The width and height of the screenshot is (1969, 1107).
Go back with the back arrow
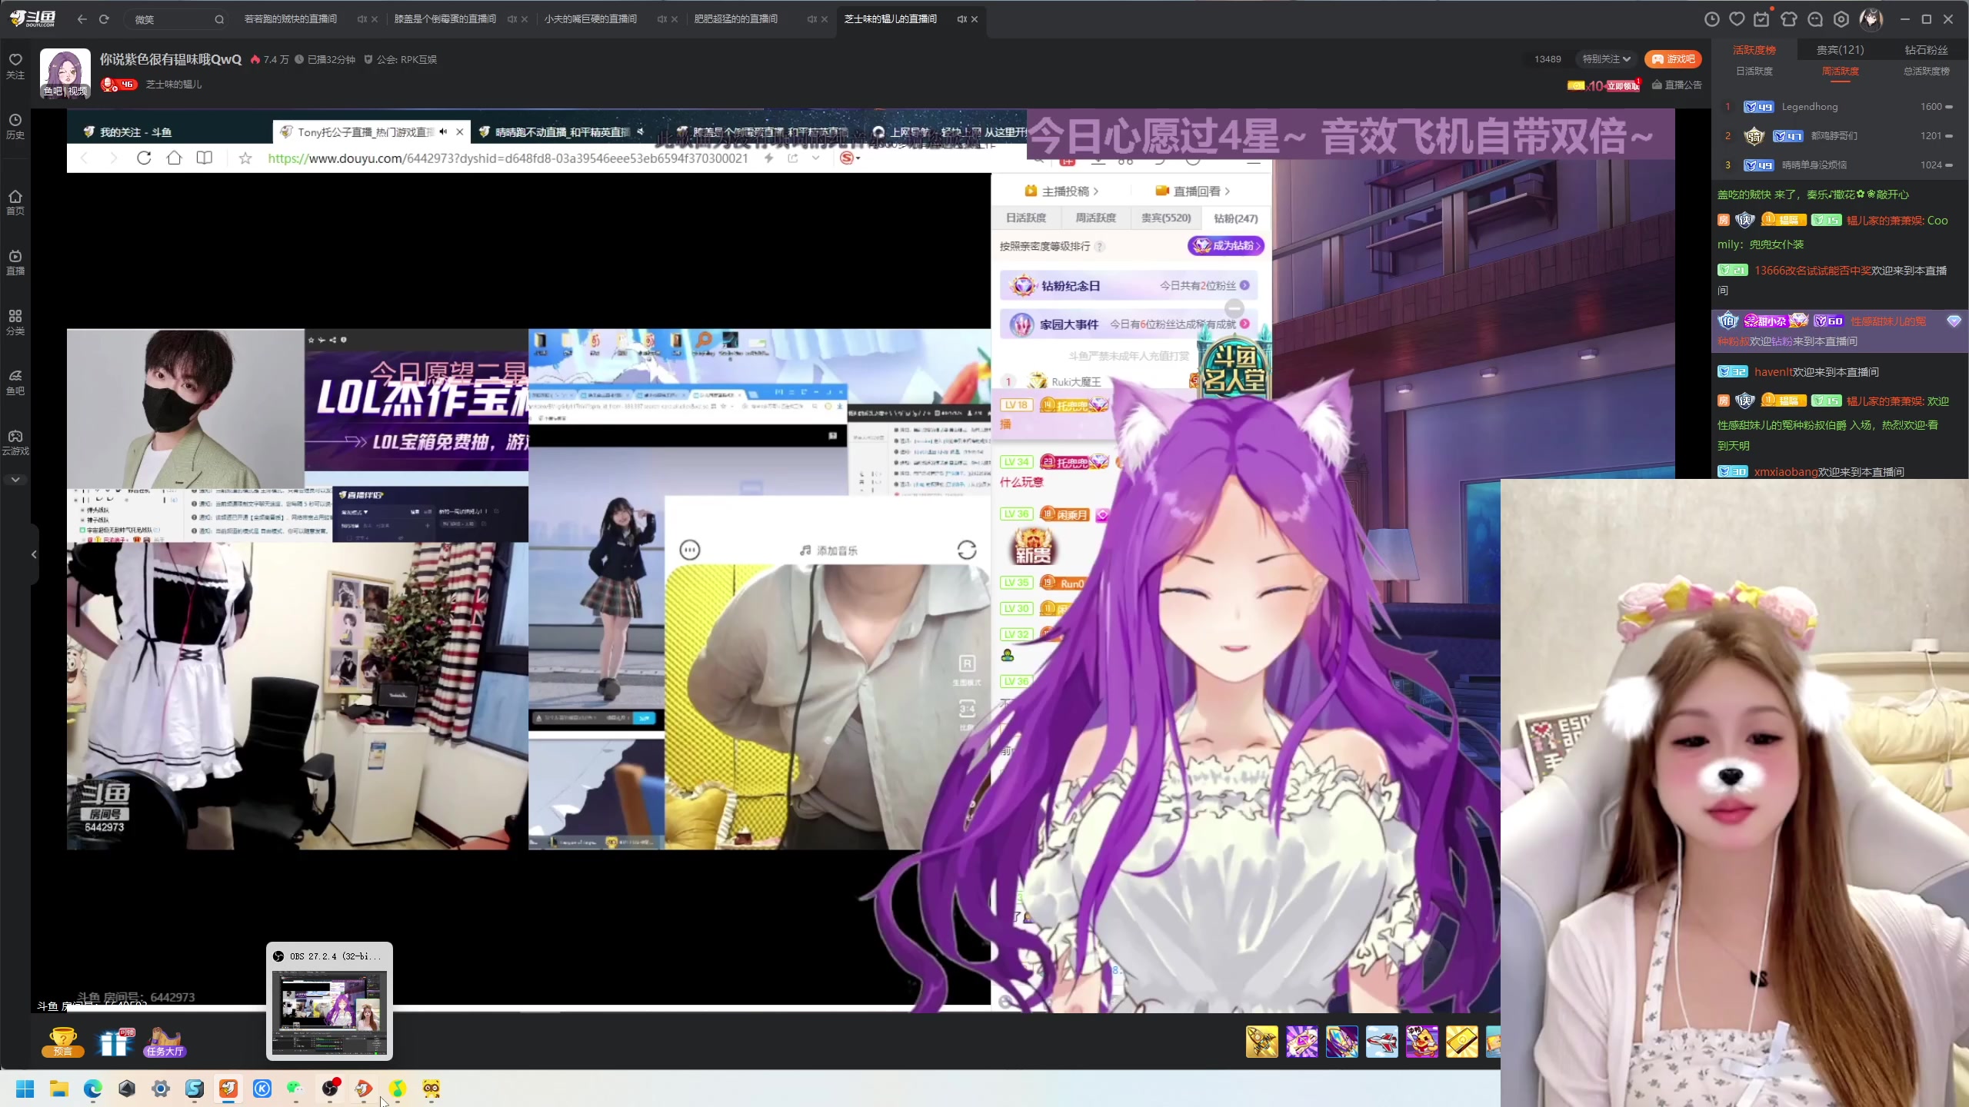coord(82,19)
